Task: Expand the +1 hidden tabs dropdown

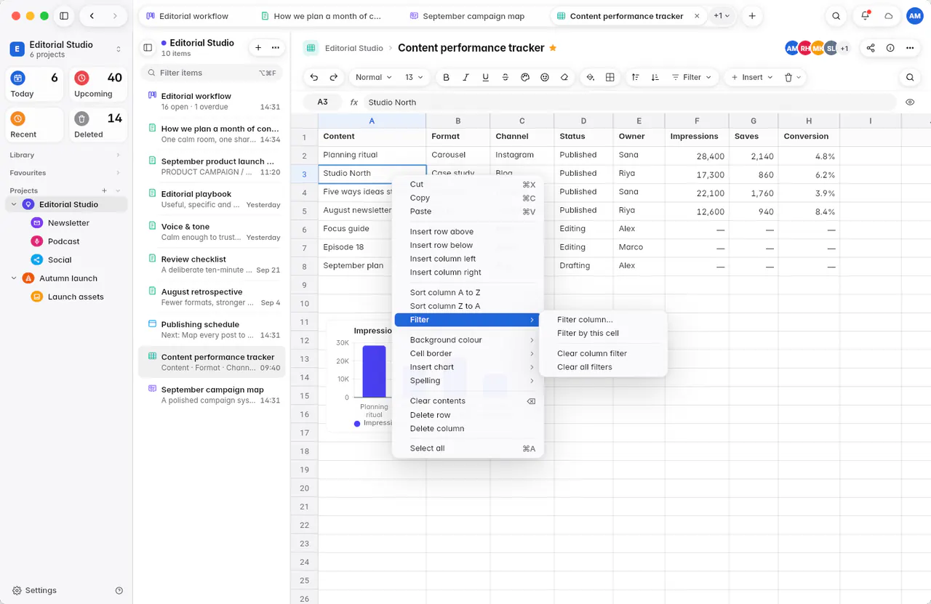Action: tap(722, 16)
